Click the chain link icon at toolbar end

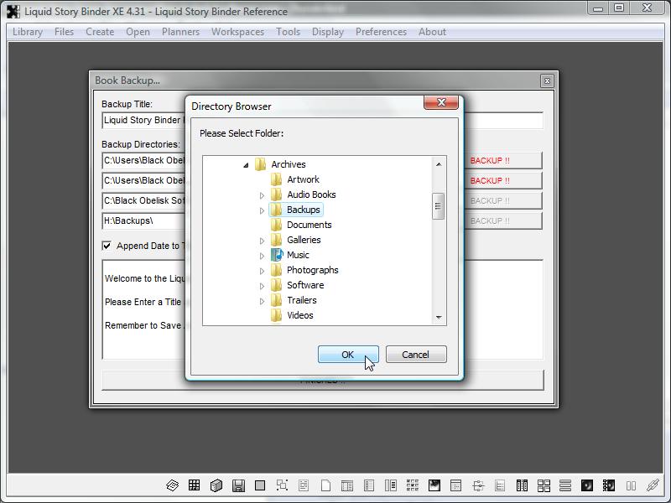(x=653, y=485)
